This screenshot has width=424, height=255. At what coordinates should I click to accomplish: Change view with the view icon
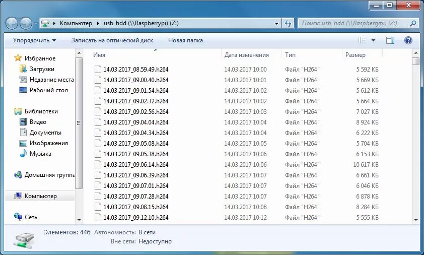click(x=363, y=40)
